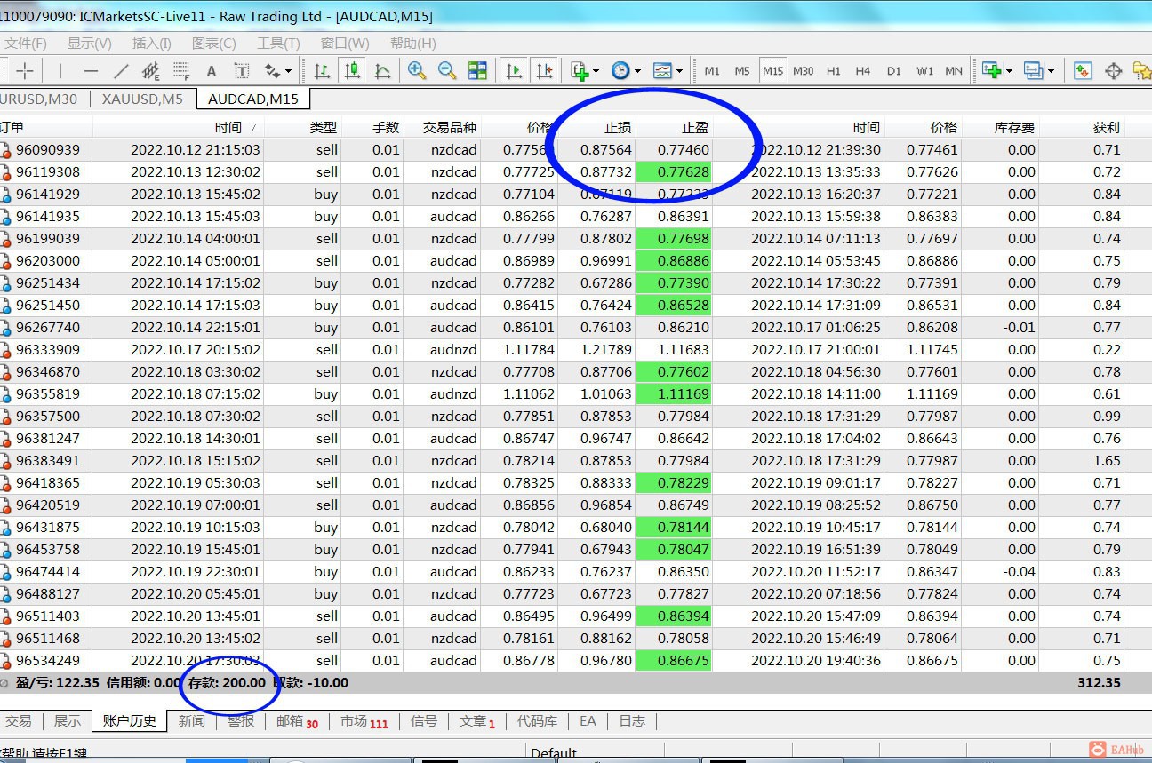Select the trendline drawing tool
This screenshot has height=763, width=1152.
pyautogui.click(x=121, y=71)
